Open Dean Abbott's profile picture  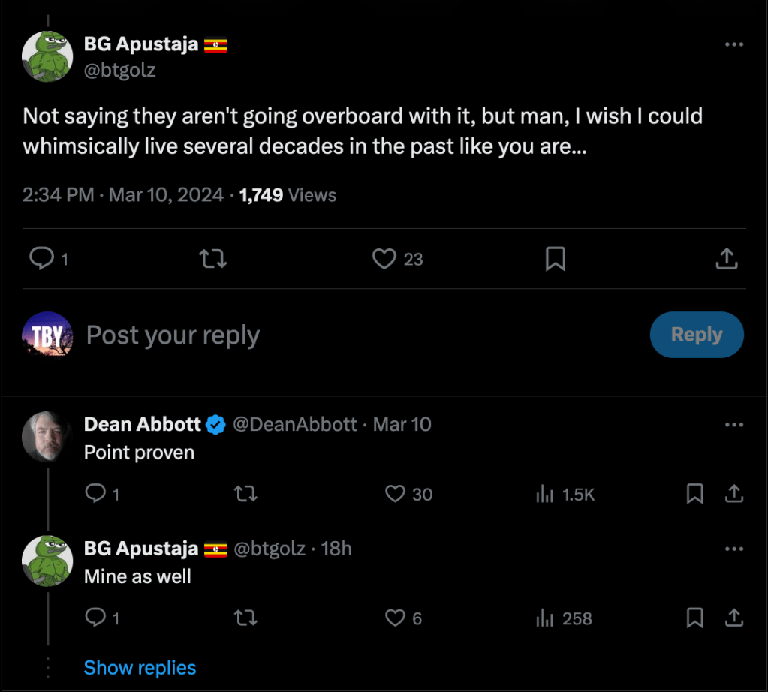(47, 435)
